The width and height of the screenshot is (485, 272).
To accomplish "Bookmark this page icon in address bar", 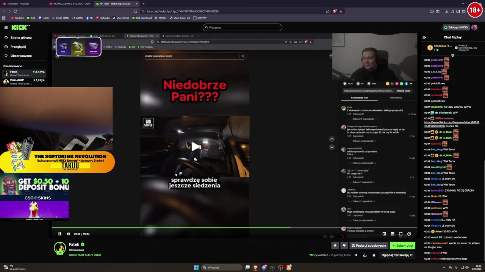I will (136, 11).
